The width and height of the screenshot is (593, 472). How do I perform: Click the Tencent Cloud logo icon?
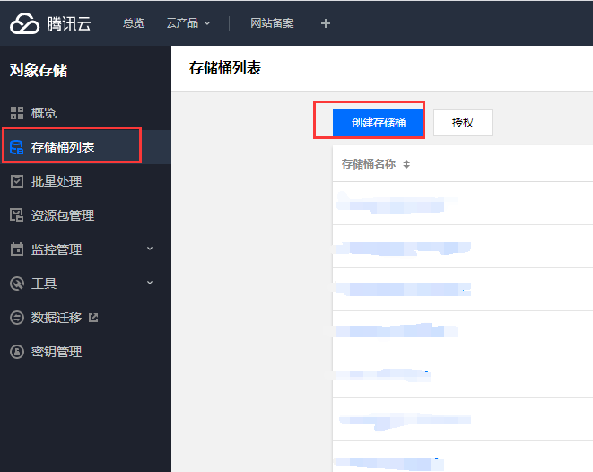coord(24,23)
